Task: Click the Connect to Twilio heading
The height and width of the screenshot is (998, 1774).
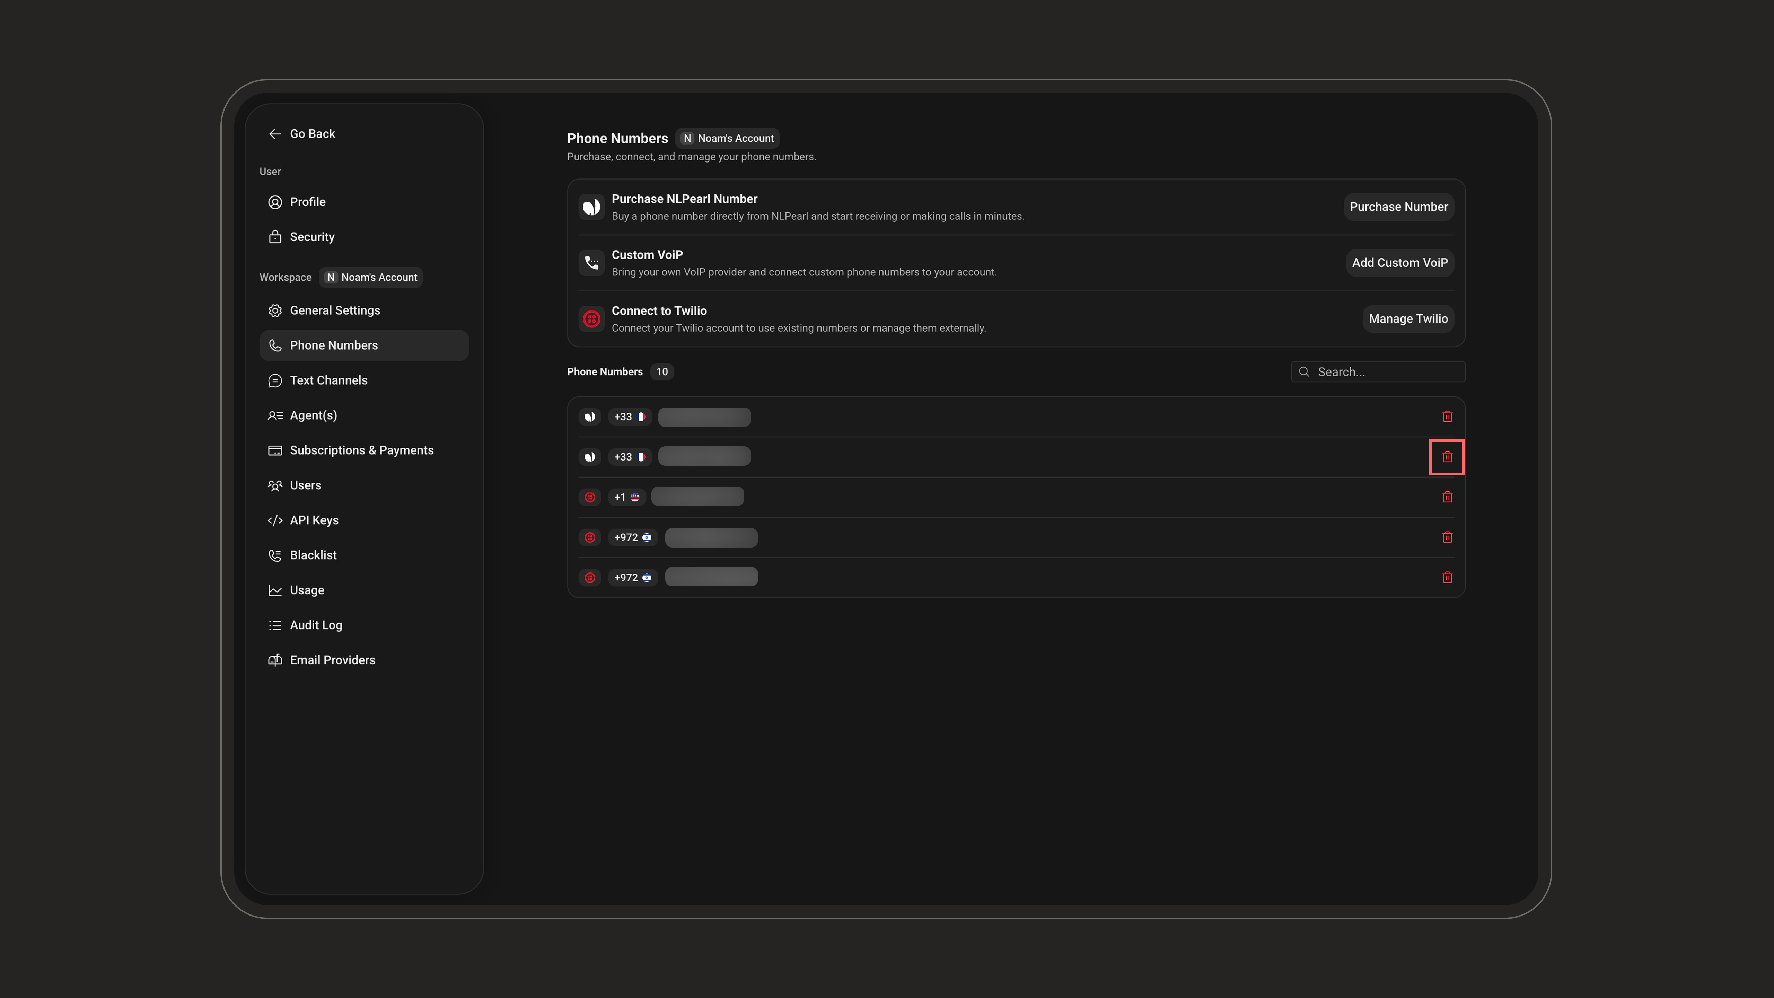Action: tap(658, 310)
